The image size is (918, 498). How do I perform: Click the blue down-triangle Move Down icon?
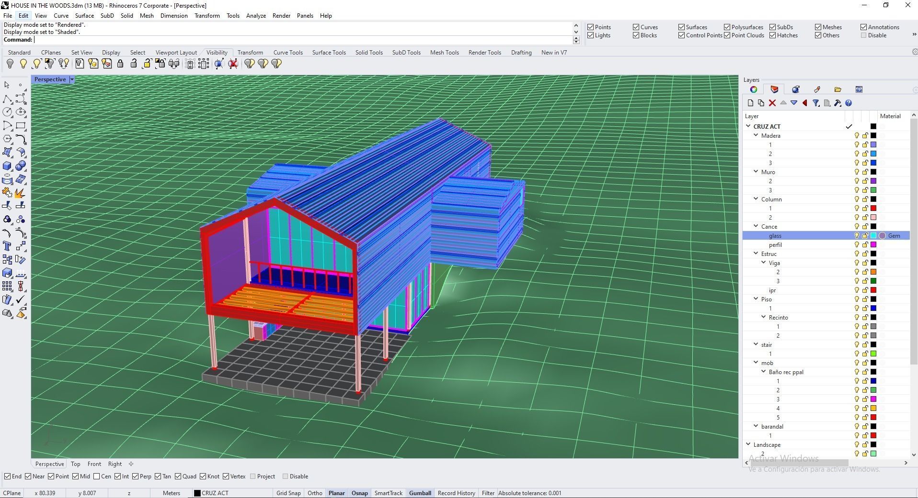(x=794, y=103)
